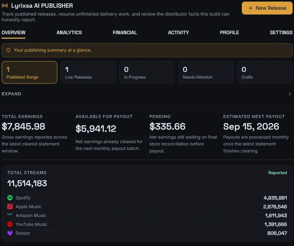
Task: Click the Spotify icon
Action: click(10, 198)
